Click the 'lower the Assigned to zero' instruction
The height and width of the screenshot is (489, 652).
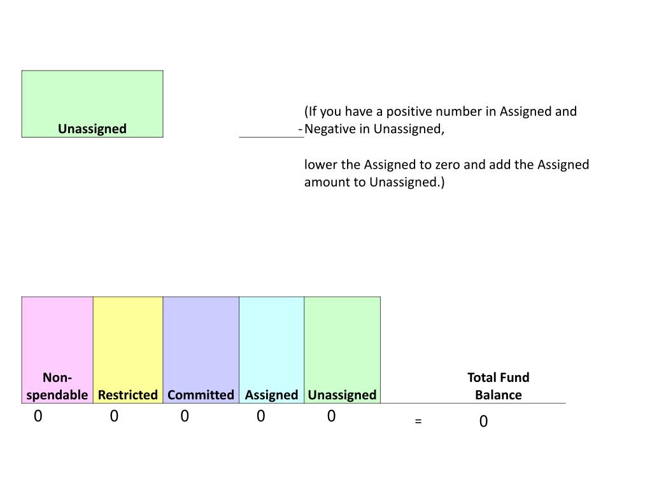(x=446, y=165)
